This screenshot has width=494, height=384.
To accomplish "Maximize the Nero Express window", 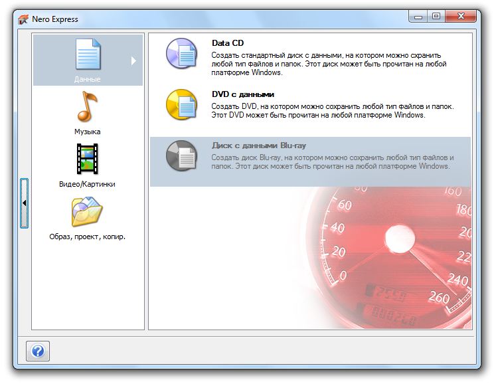I will (x=436, y=17).
